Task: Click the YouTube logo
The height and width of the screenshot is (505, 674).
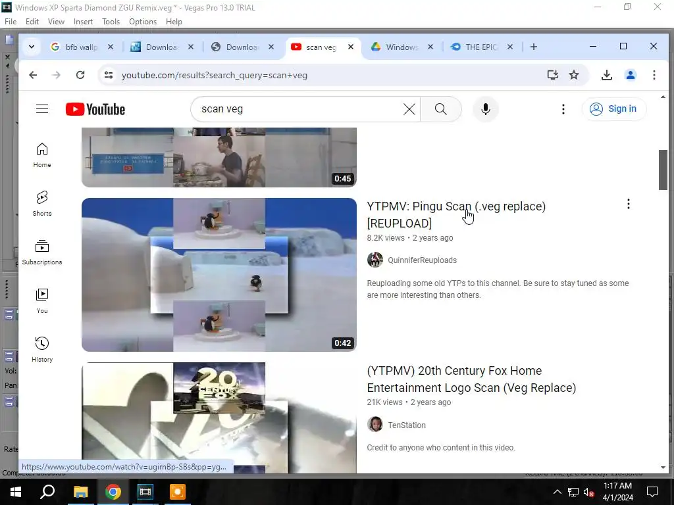Action: (x=95, y=109)
